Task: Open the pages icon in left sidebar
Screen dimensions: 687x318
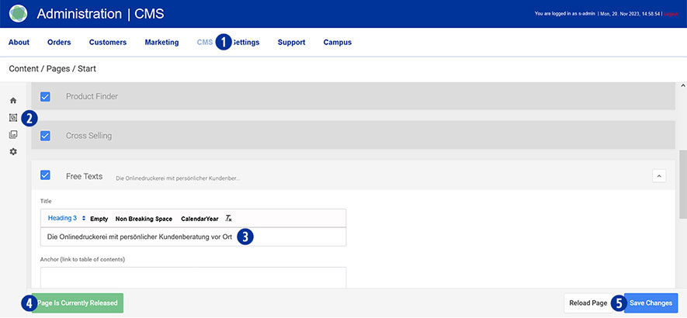Action: pyautogui.click(x=12, y=118)
